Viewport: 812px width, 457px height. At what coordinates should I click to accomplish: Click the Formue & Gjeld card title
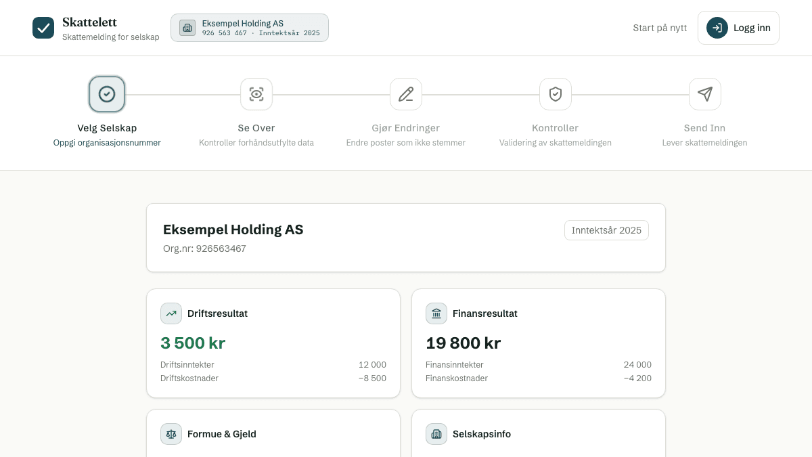click(222, 434)
